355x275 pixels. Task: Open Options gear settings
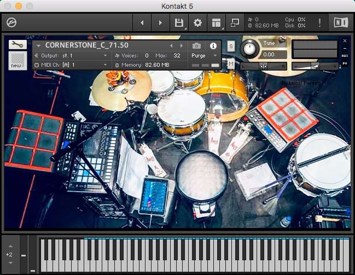(197, 22)
